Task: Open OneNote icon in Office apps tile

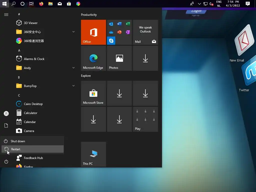Action: click(x=128, y=32)
